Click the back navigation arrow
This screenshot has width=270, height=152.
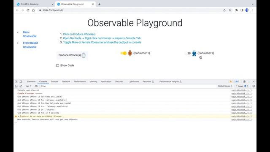(x=17, y=10)
